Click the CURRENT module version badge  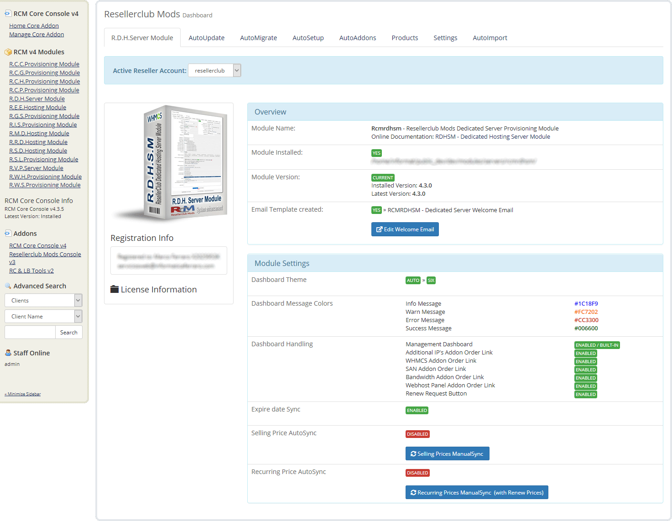coord(383,178)
